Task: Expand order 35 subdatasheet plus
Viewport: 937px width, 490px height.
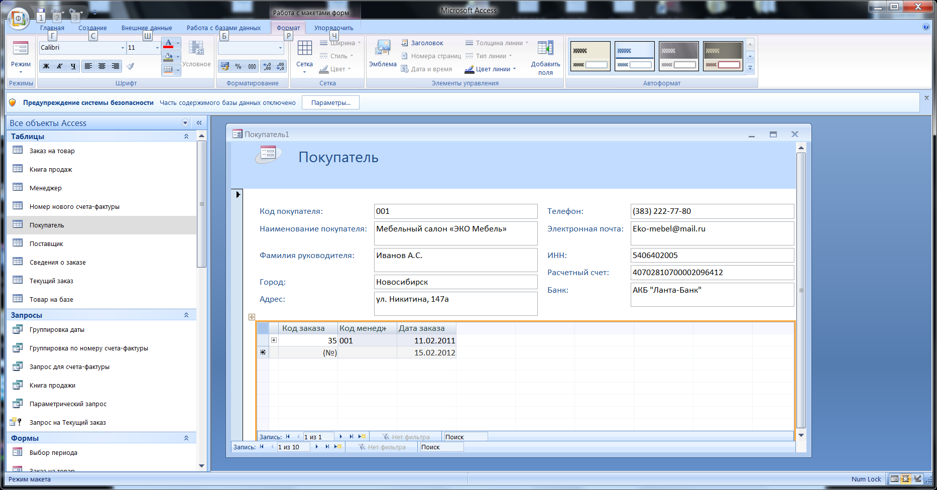Action: tap(274, 340)
